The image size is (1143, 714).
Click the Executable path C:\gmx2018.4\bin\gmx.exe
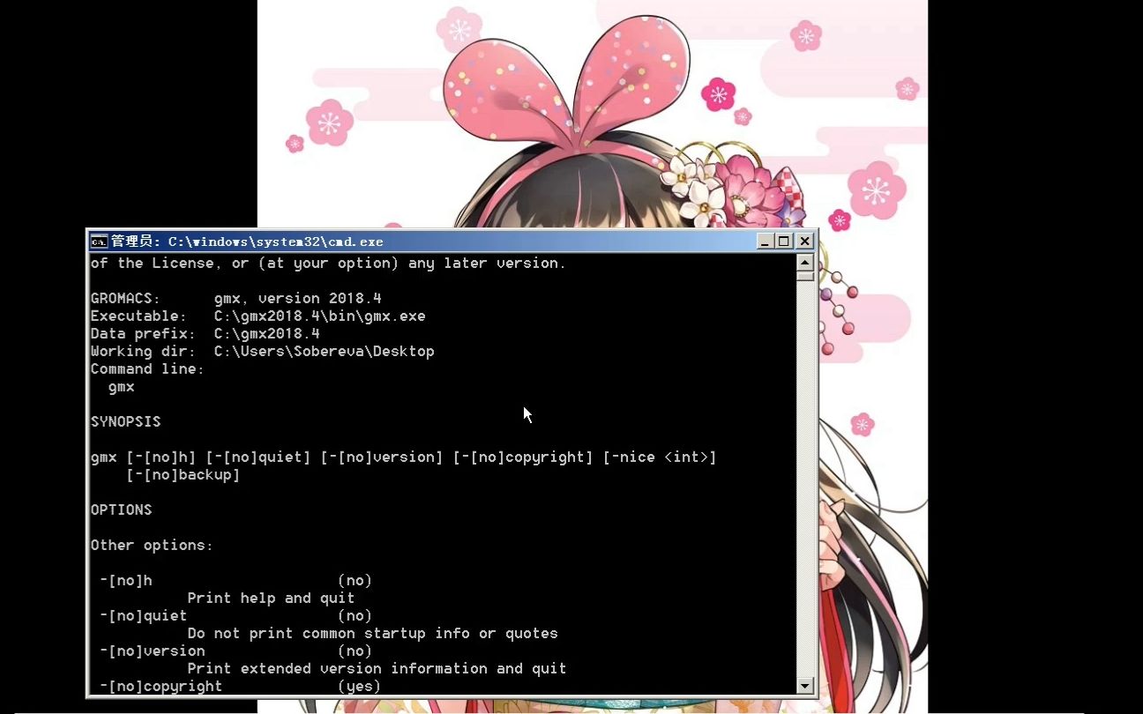coord(319,316)
